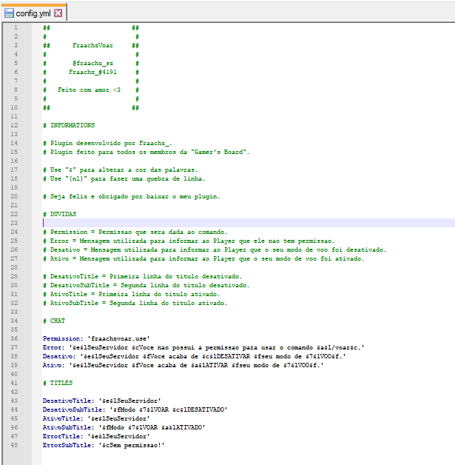The width and height of the screenshot is (455, 465).
Task: Close the config.yml tab
Action: 58,13
